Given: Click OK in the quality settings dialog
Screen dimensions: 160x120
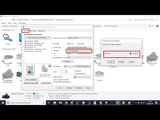Looking at the screenshot, I should [111, 62].
